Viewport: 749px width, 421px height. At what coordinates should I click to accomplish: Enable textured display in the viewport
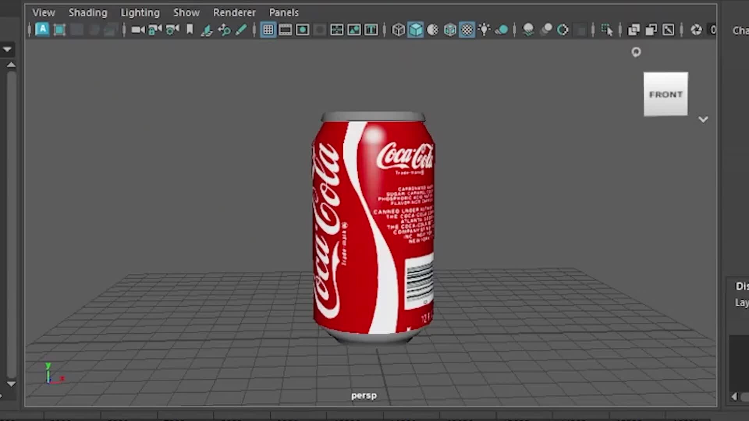467,29
